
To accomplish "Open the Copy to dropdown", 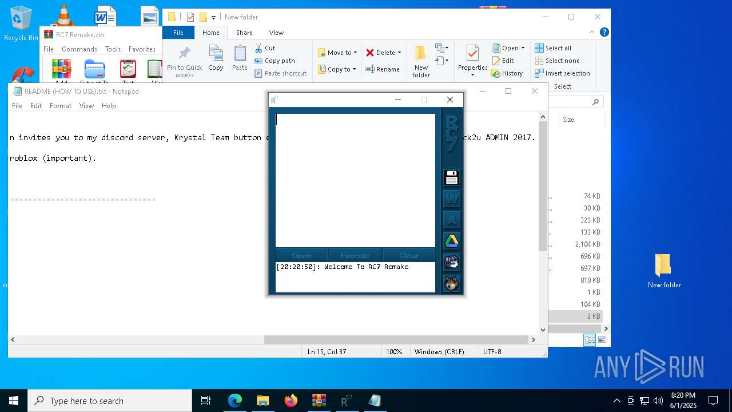I will coord(337,69).
